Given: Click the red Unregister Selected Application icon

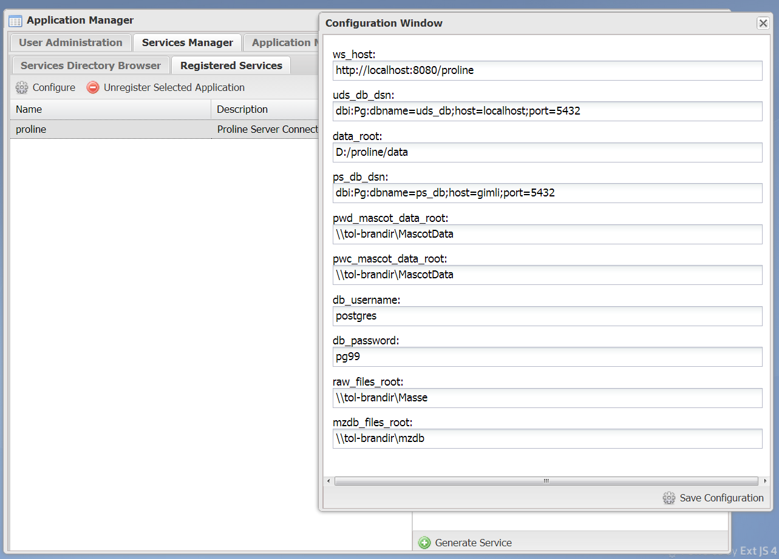Looking at the screenshot, I should point(93,87).
